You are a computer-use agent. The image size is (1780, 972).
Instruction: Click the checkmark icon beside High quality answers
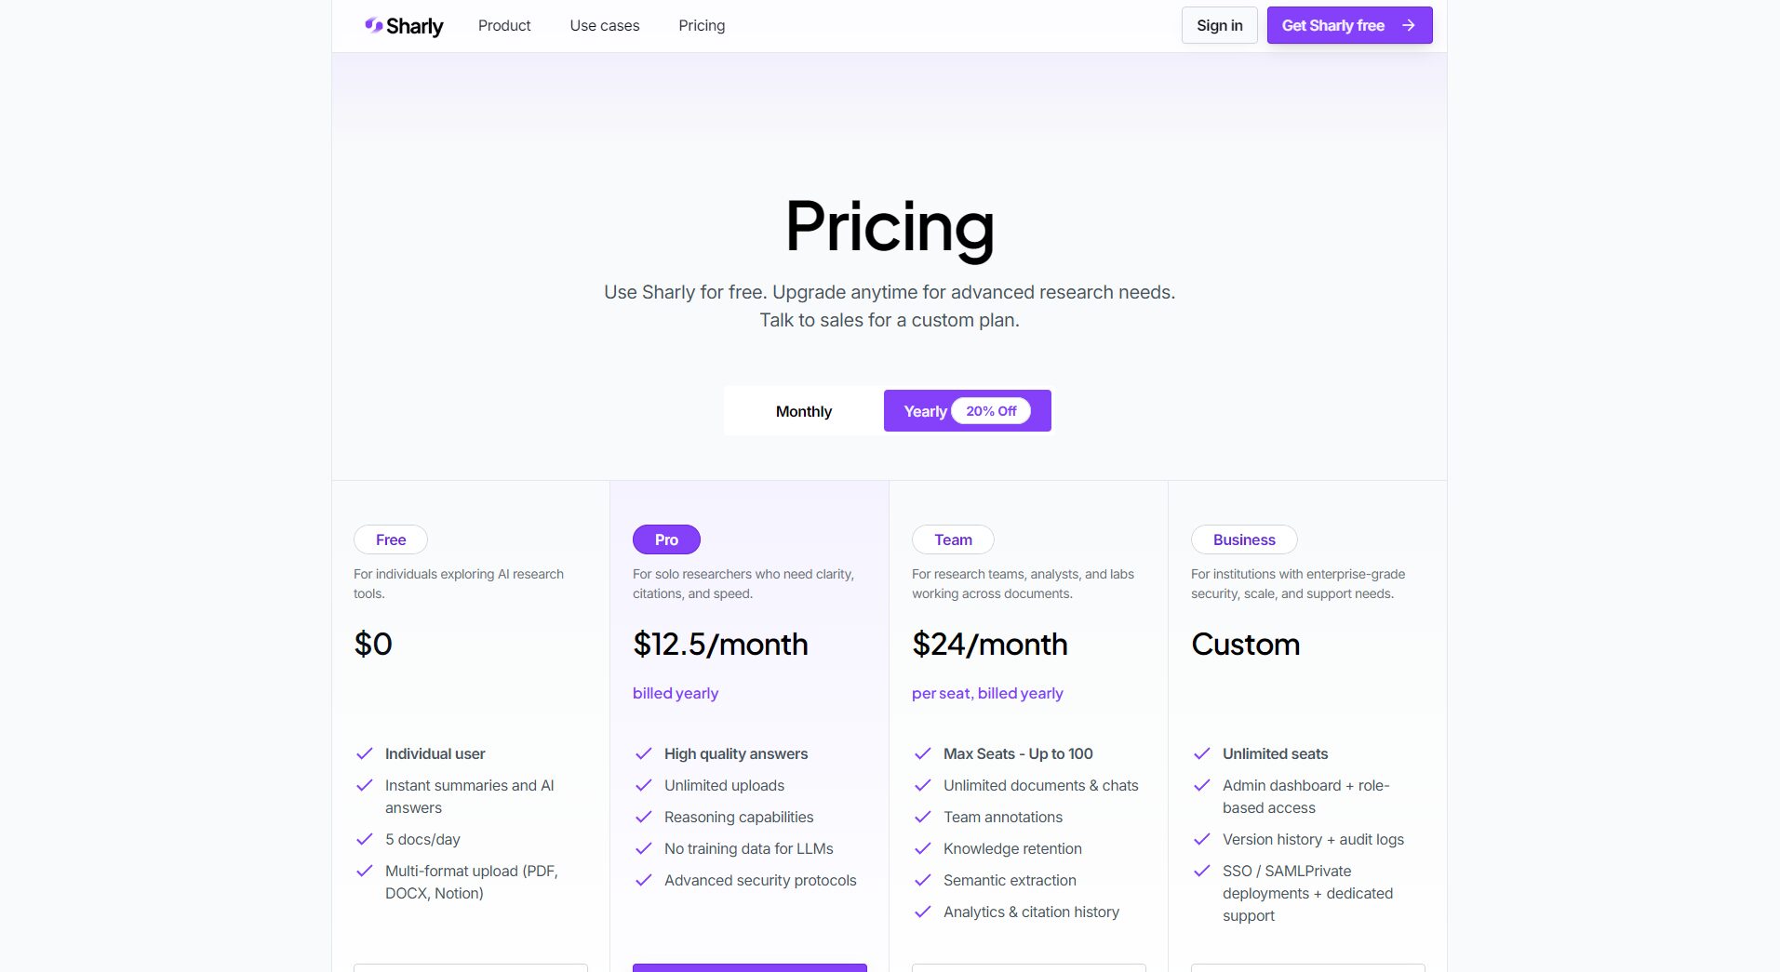click(644, 753)
